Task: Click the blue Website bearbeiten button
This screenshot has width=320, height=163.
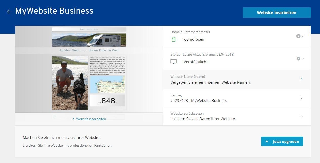Action: click(x=277, y=13)
